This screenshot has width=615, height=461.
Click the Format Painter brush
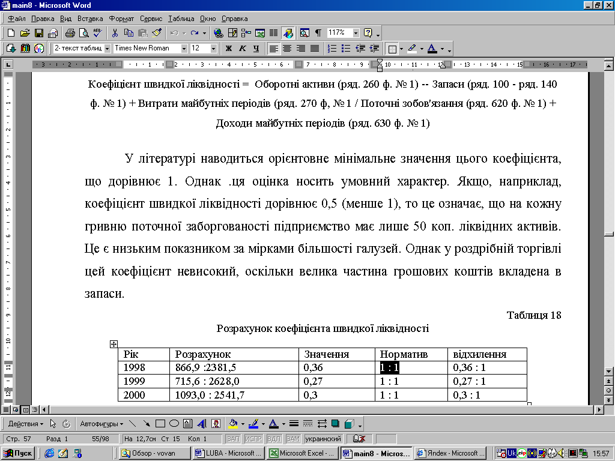[157, 33]
